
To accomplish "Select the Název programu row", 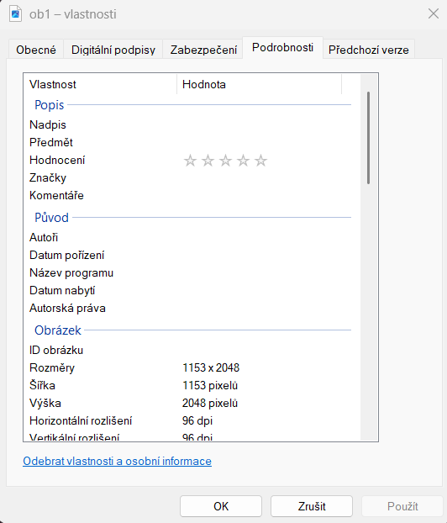I will click(187, 272).
